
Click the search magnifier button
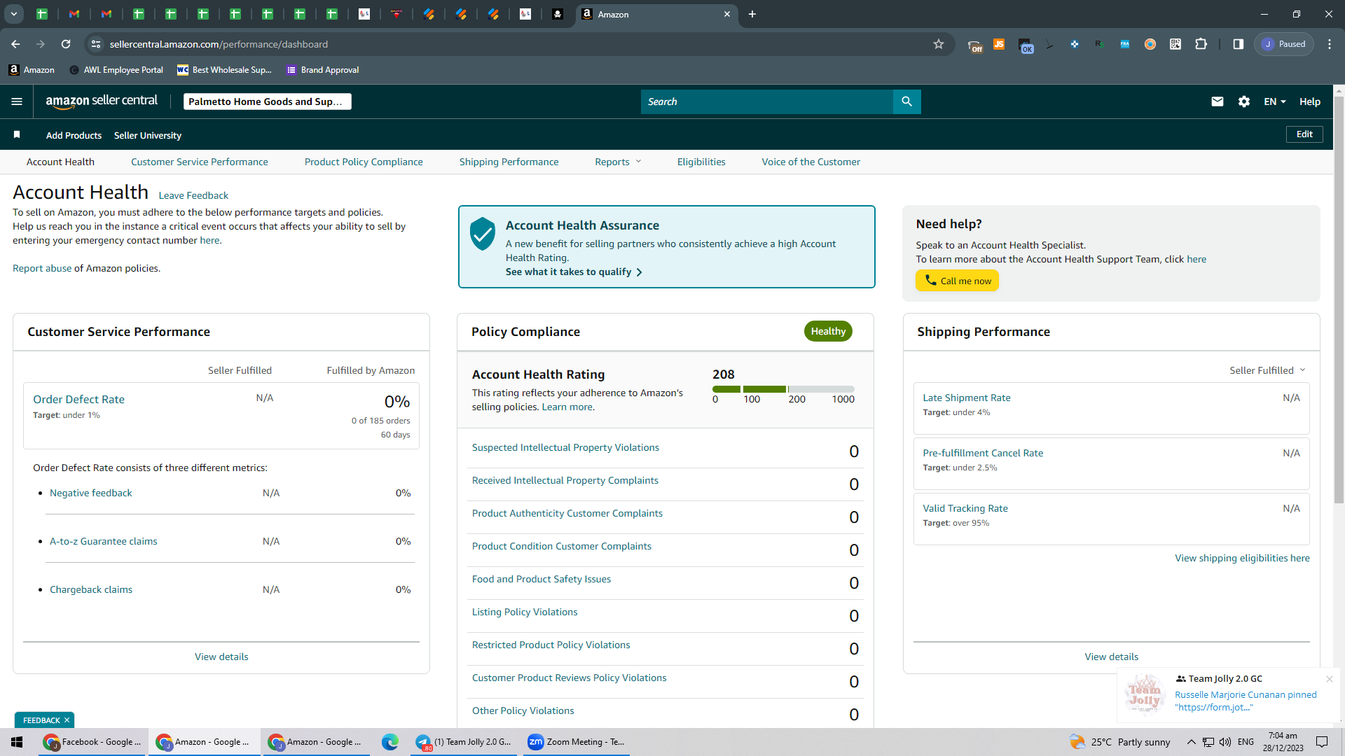tap(906, 101)
